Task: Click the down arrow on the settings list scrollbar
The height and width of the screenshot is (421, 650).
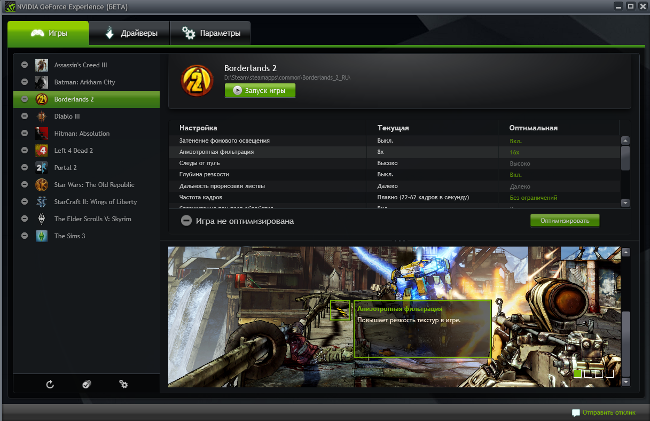Action: click(x=625, y=203)
